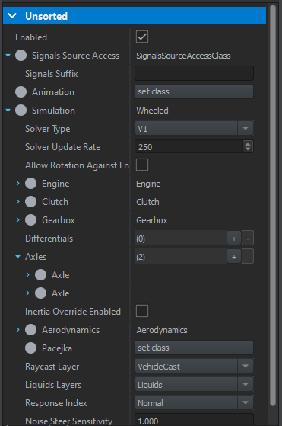Click the circle icon beside Simulation
The width and height of the screenshot is (282, 426).
(x=21, y=111)
